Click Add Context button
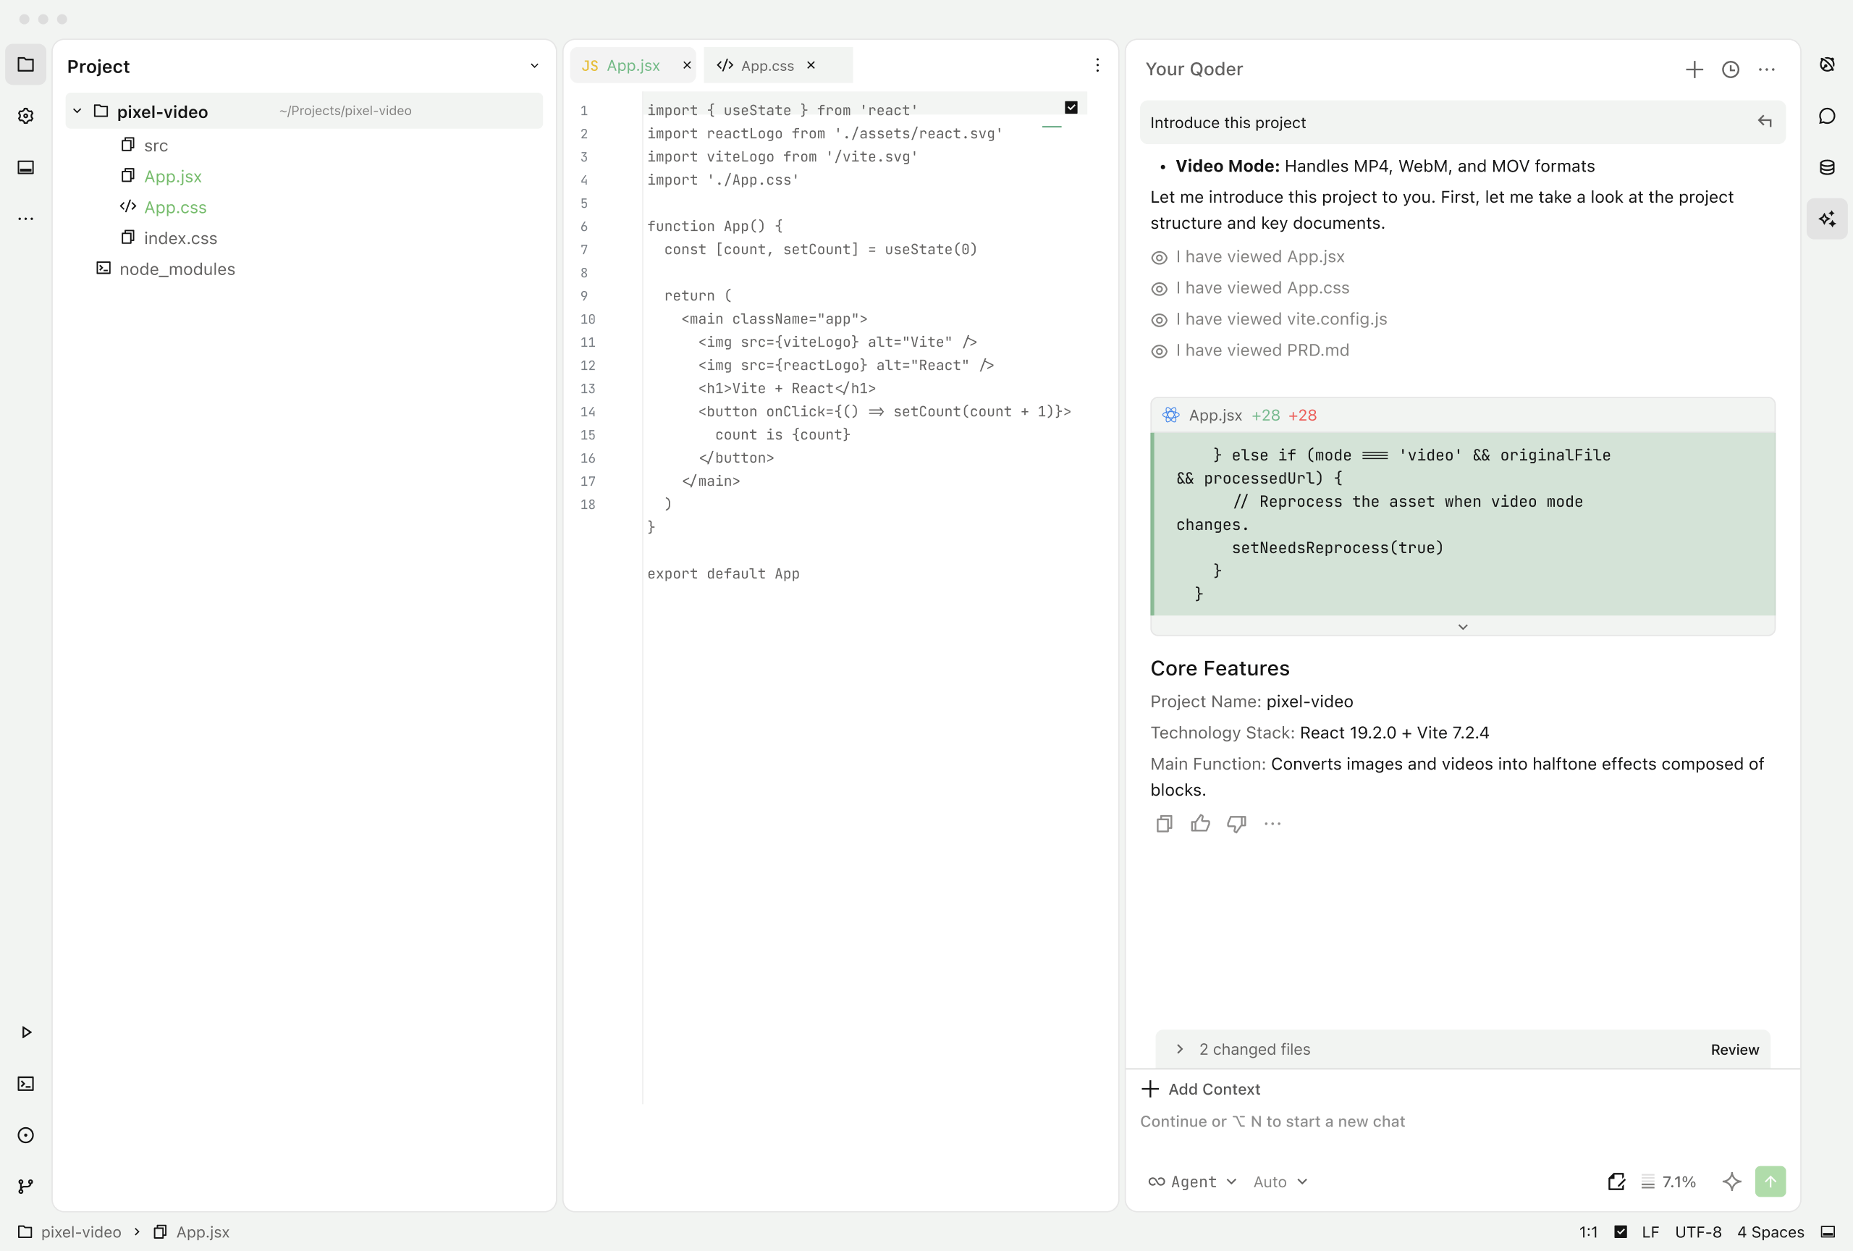 click(1201, 1089)
